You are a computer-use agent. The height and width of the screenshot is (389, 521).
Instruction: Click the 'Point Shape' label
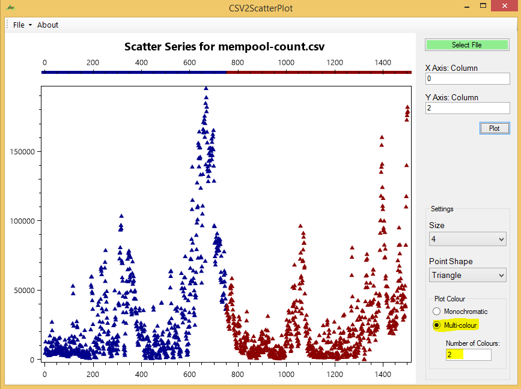(x=451, y=262)
